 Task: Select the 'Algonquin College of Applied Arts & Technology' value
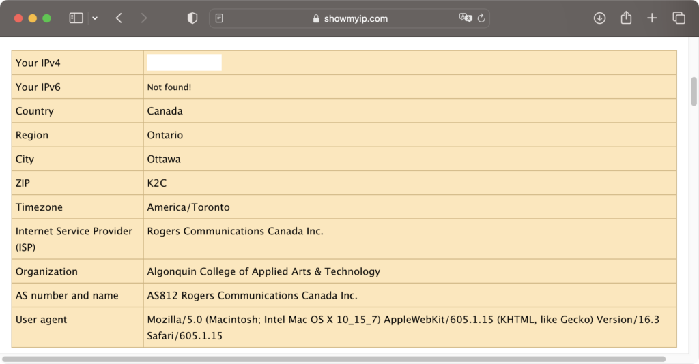tap(263, 271)
